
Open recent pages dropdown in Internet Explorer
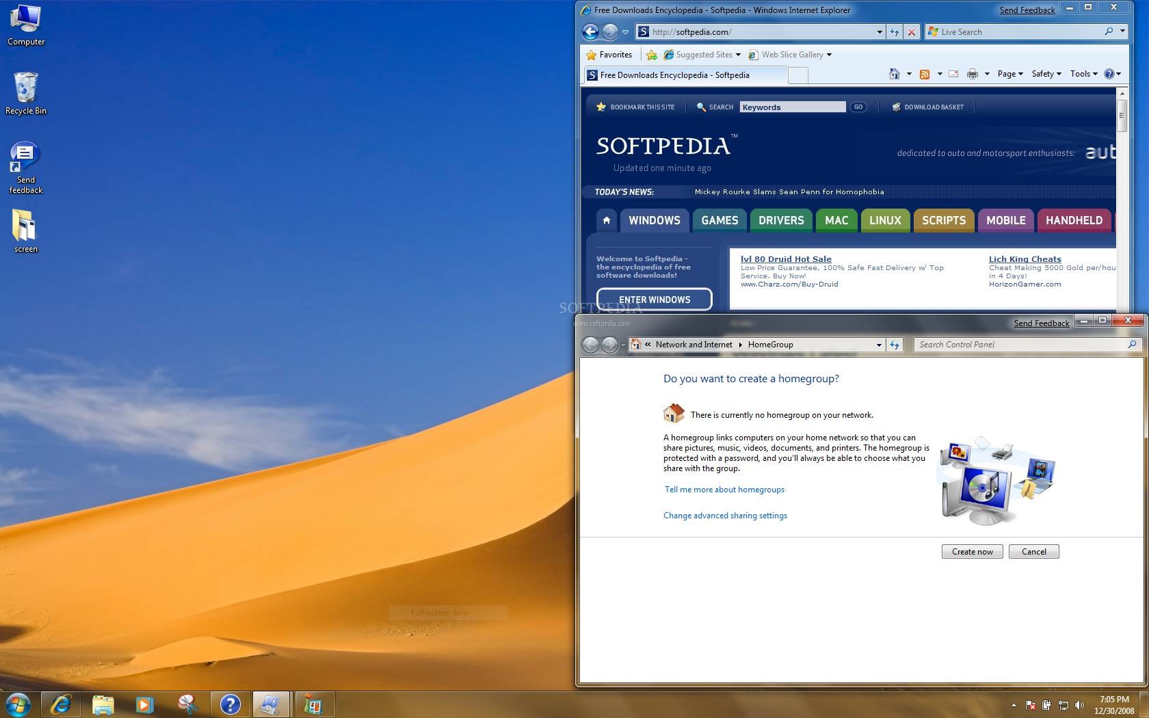[625, 32]
